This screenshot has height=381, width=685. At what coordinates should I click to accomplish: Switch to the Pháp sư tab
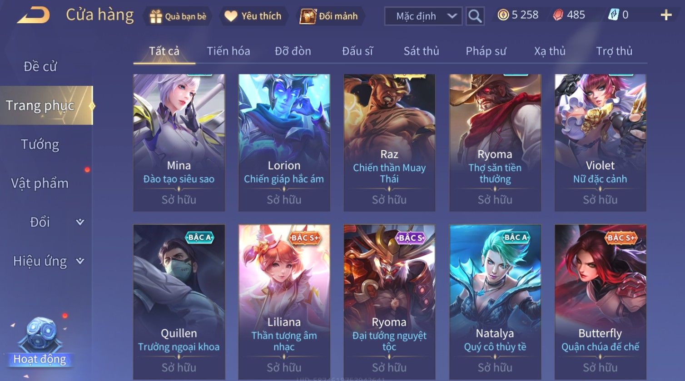click(486, 51)
